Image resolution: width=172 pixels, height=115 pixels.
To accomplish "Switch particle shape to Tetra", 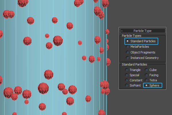I will 146,80.
